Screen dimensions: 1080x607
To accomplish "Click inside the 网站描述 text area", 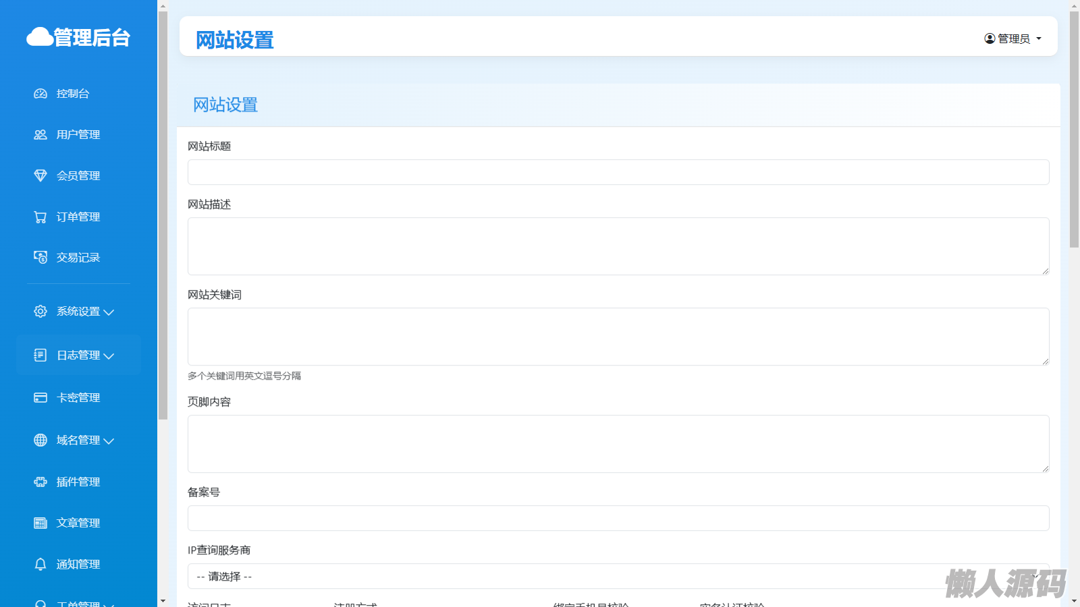I will [618, 246].
